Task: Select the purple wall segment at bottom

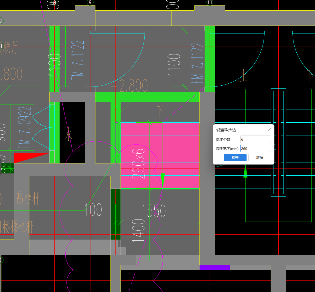Action: tap(215, 268)
